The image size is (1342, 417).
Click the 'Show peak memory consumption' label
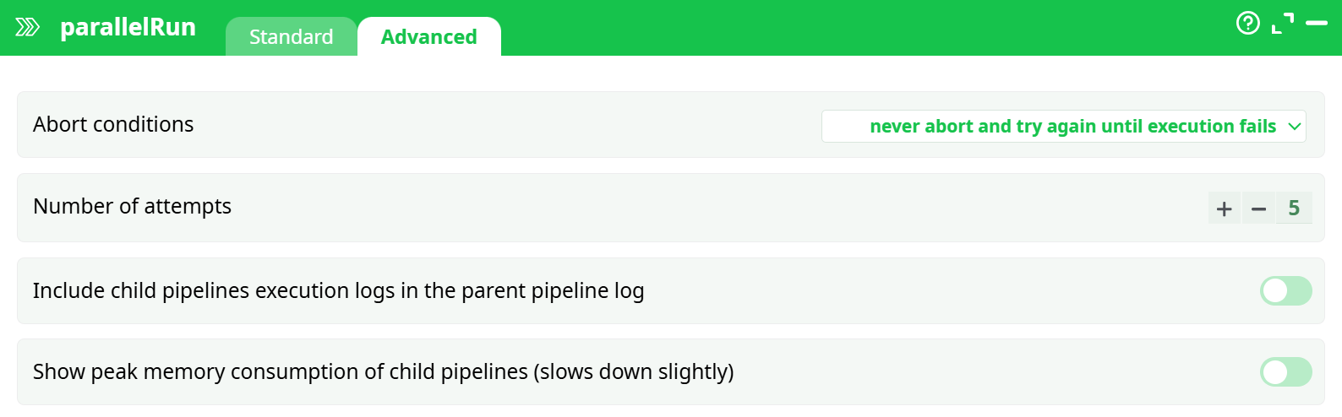383,371
